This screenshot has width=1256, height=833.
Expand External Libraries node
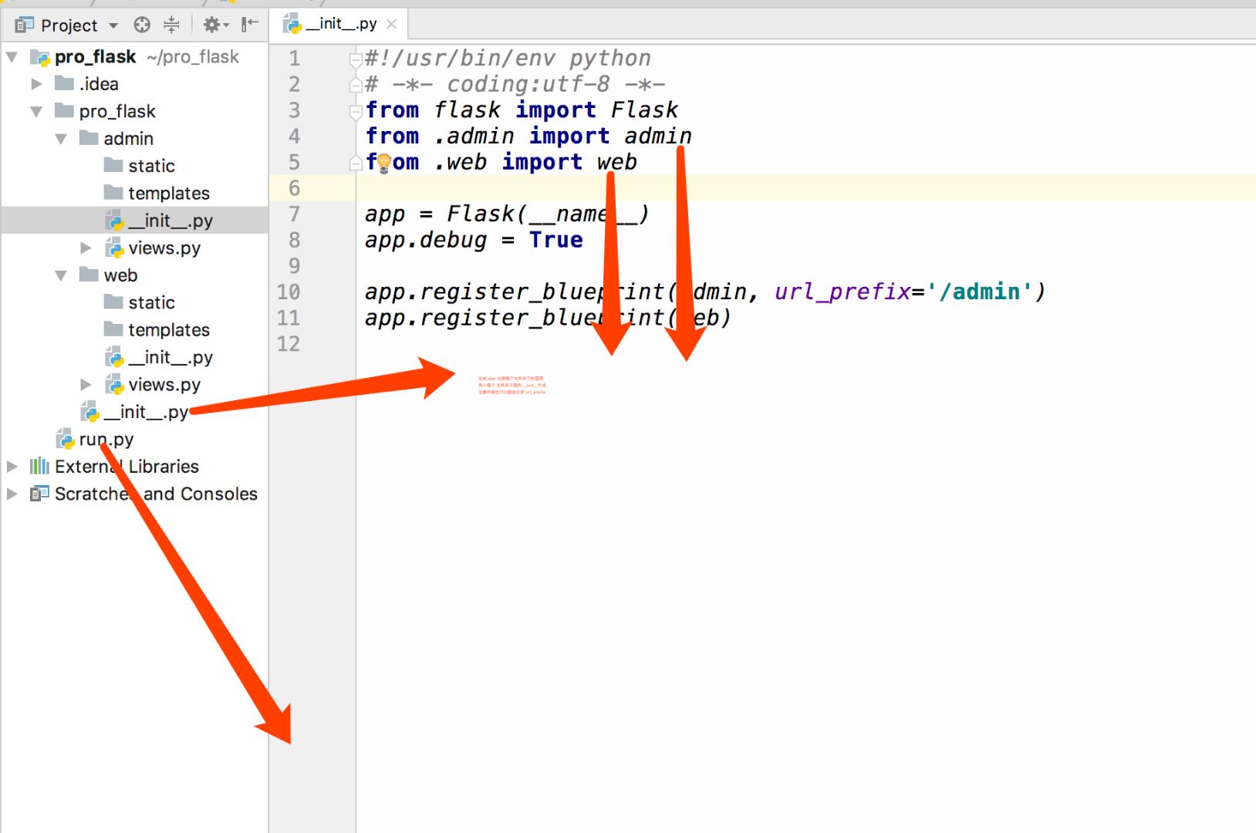click(x=12, y=467)
